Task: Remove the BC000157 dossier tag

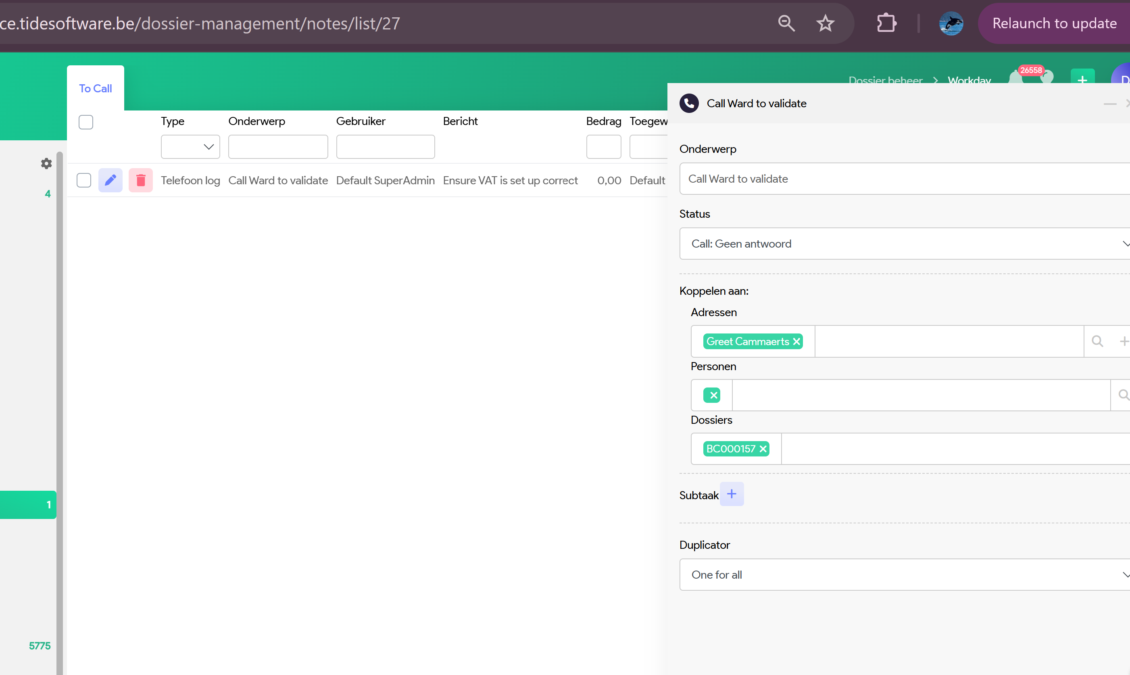Action: (763, 449)
